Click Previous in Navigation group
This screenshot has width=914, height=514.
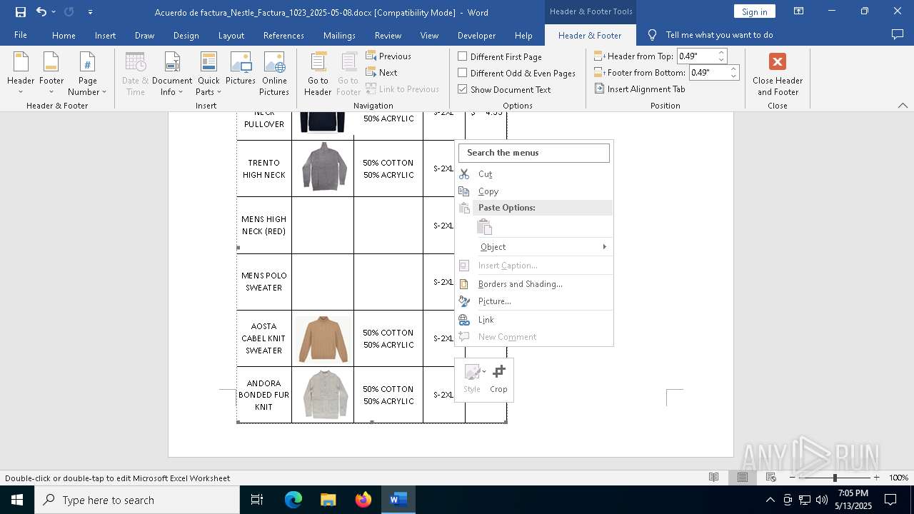[x=388, y=56]
